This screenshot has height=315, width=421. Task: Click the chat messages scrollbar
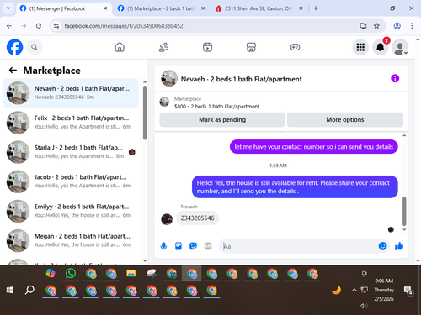[404, 211]
